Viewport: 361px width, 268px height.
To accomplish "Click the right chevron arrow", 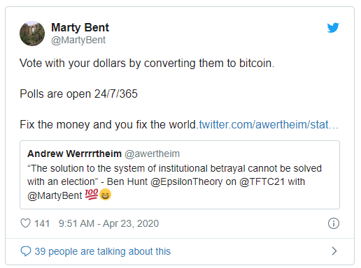I will click(x=334, y=251).
